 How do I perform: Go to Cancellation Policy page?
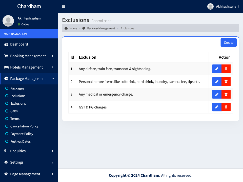[x=24, y=126]
